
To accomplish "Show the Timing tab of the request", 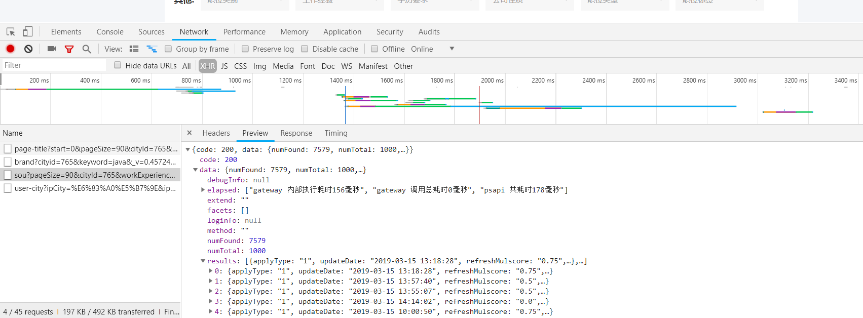I will (336, 133).
